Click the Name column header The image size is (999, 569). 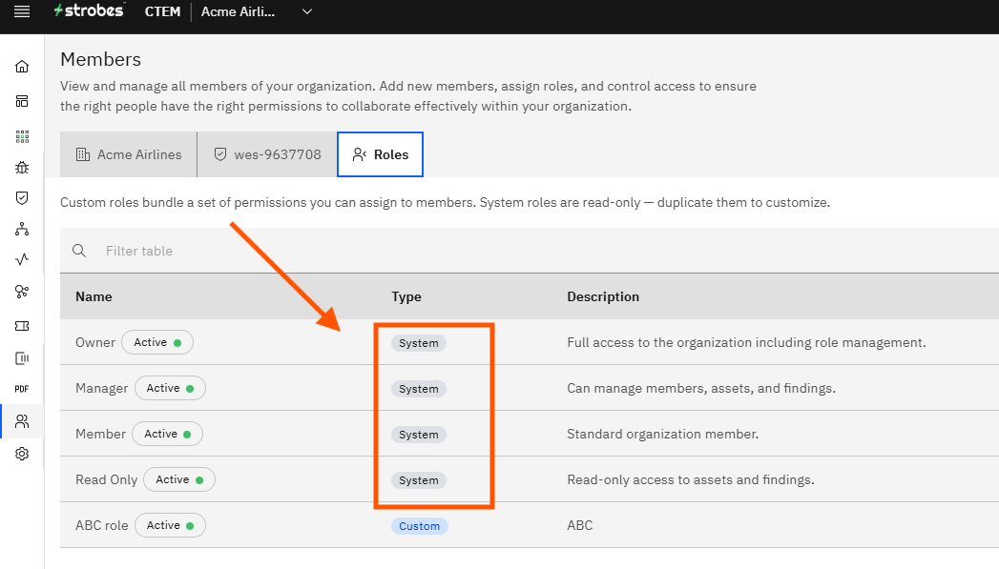(94, 296)
